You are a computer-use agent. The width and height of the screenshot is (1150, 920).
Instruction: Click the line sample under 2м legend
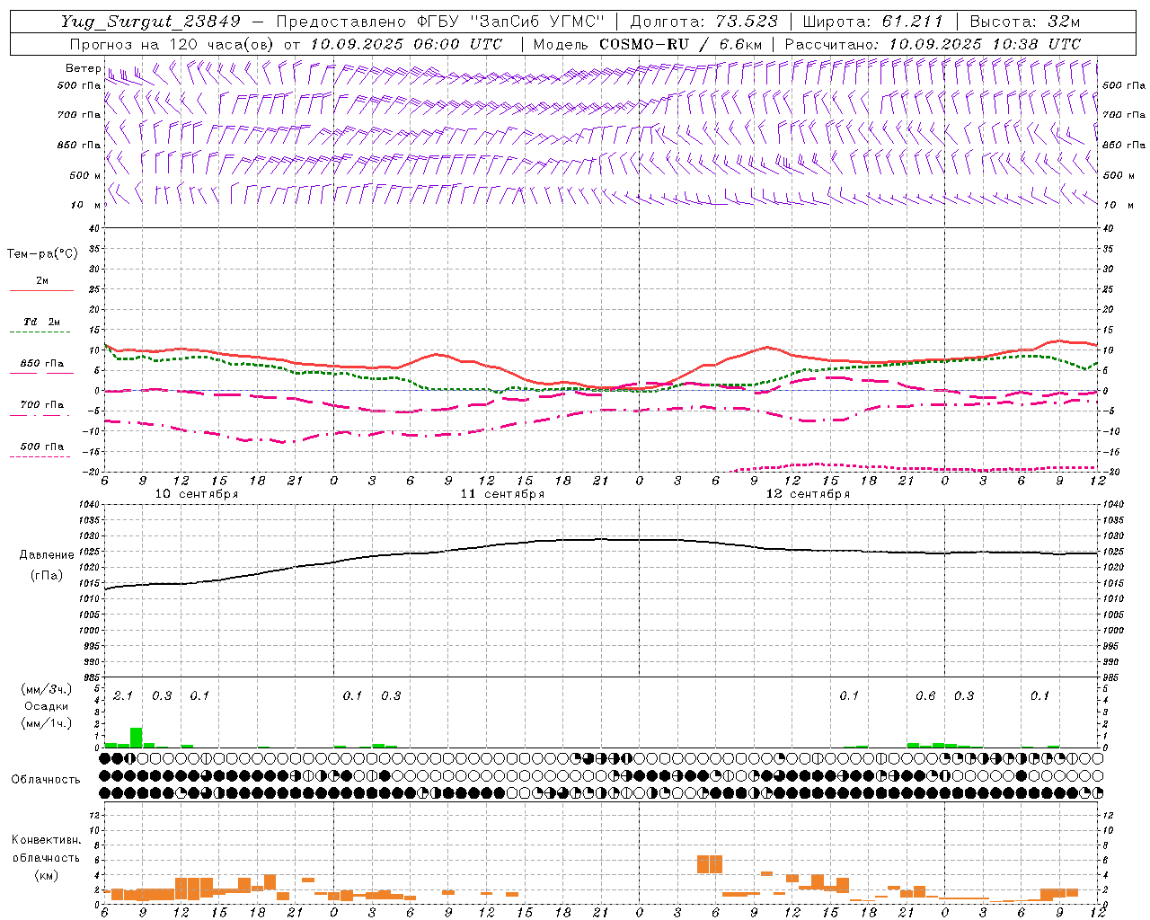41,291
